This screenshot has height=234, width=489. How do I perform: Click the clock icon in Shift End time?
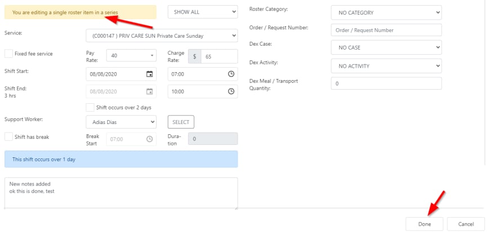click(x=231, y=91)
